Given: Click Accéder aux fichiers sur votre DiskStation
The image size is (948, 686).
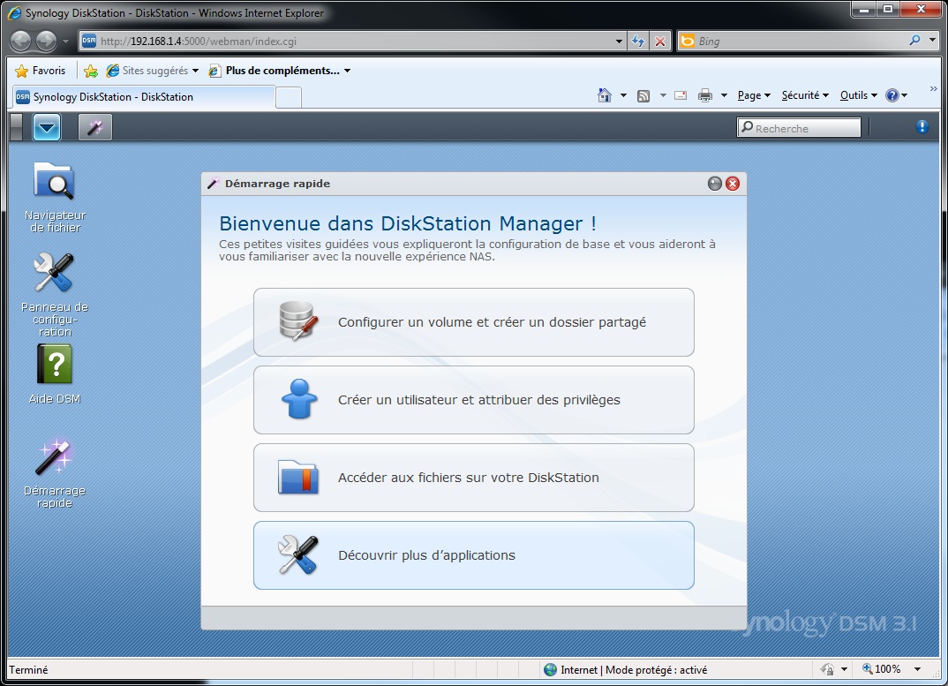Looking at the screenshot, I should coord(473,478).
